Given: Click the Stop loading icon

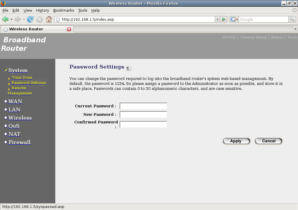Looking at the screenshot, I should [x=39, y=19].
